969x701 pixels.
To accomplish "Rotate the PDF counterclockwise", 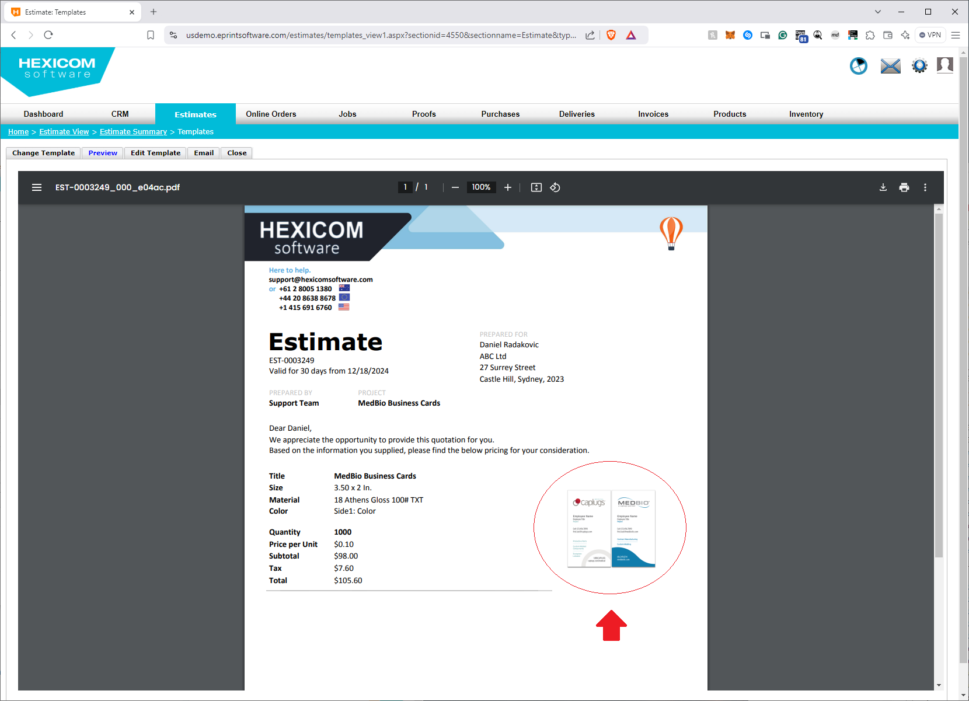I will 555,187.
